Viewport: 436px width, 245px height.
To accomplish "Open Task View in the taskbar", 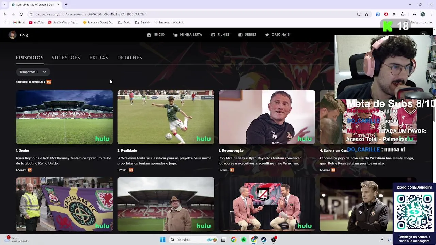I will click(x=223, y=240).
